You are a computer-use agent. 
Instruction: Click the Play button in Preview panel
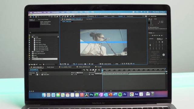pyautogui.click(x=157, y=36)
